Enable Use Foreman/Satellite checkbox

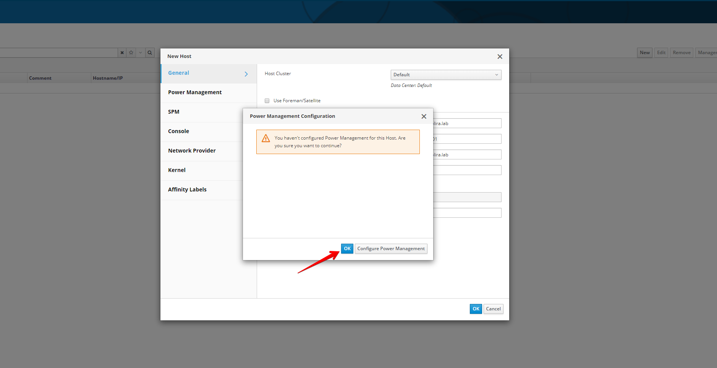point(267,101)
